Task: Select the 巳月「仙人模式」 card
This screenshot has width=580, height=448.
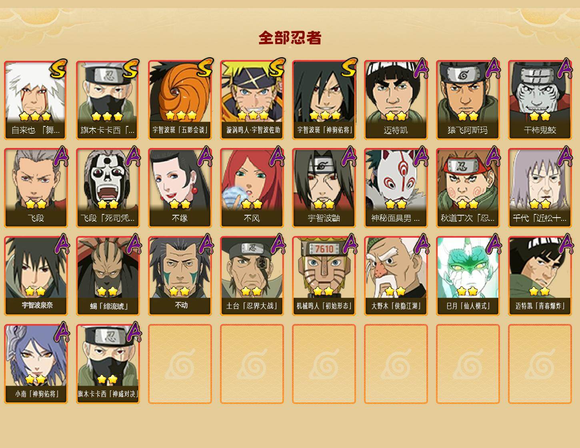Action: [x=468, y=276]
